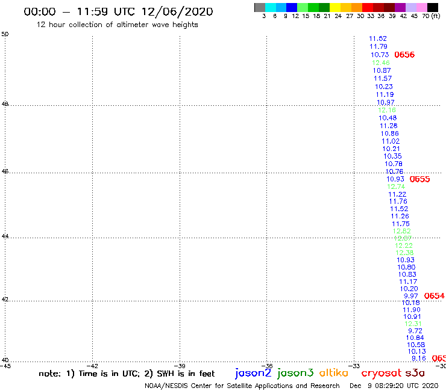Screen dimensions: 446x391
Task: Click the pink swatch in the color scale
Action: tap(421, 7)
